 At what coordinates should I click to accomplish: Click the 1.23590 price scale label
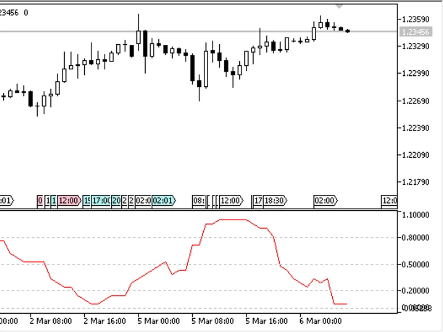[x=415, y=19]
